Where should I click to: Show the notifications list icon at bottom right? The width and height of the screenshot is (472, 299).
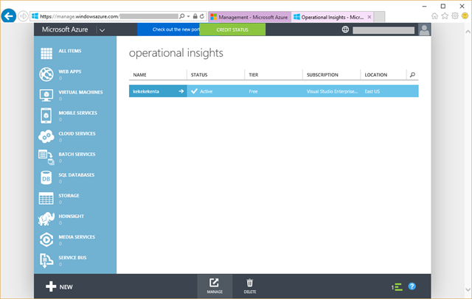(397, 287)
